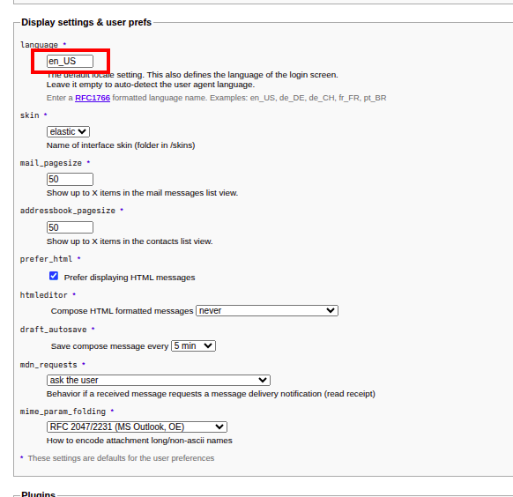Image resolution: width=513 pixels, height=497 pixels.
Task: Click the Plugins section heading
Action: pyautogui.click(x=38, y=493)
